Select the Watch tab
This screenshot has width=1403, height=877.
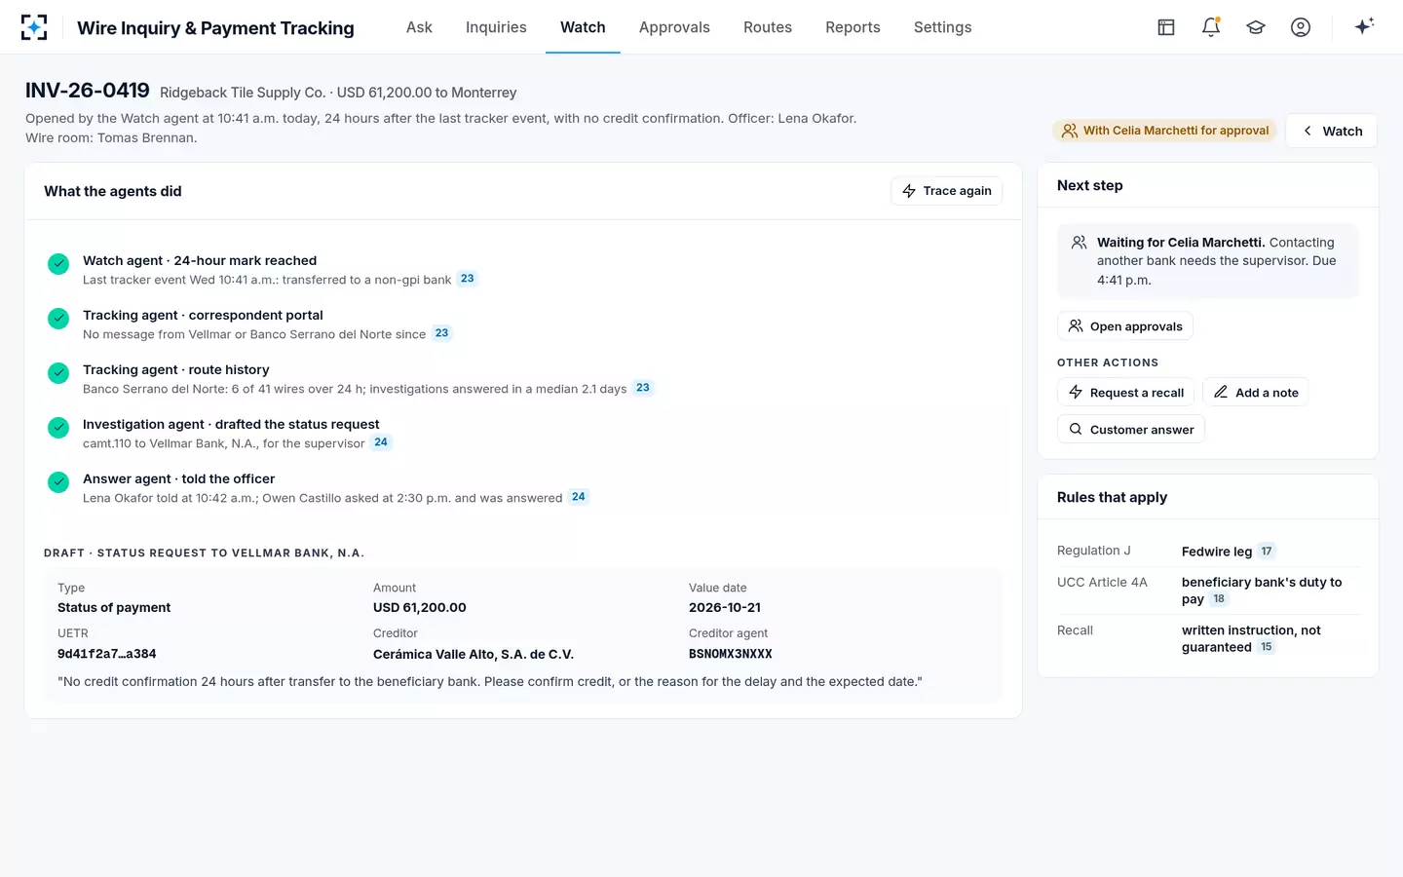[583, 27]
